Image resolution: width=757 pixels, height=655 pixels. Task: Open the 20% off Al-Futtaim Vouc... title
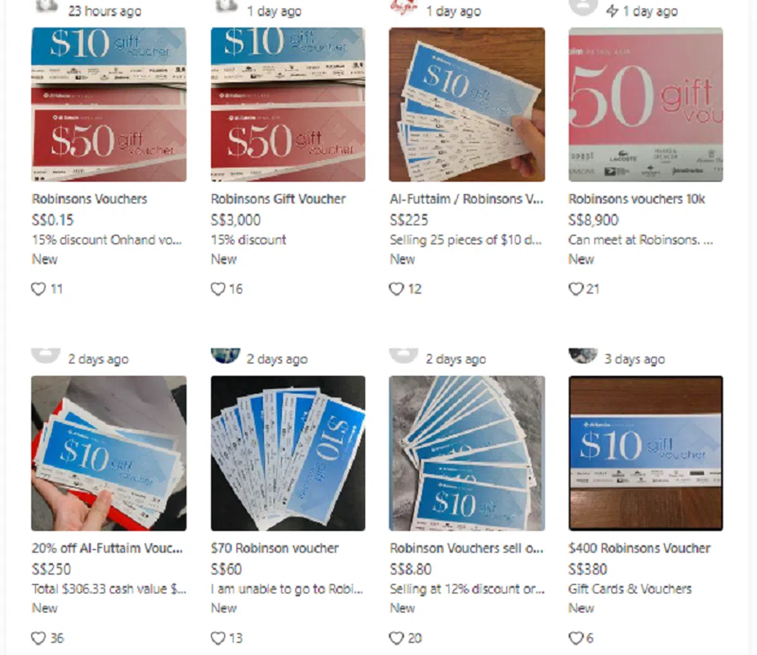coord(107,548)
